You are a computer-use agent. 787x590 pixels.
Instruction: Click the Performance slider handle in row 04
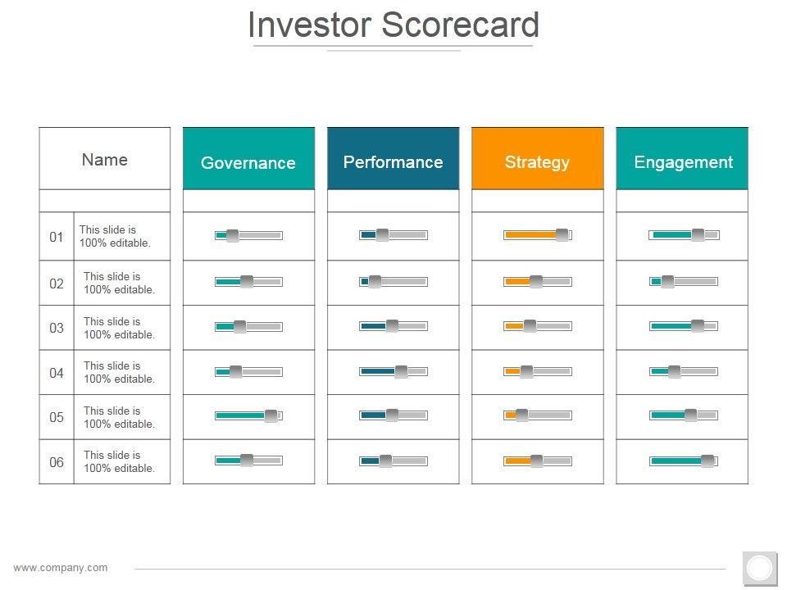point(401,372)
